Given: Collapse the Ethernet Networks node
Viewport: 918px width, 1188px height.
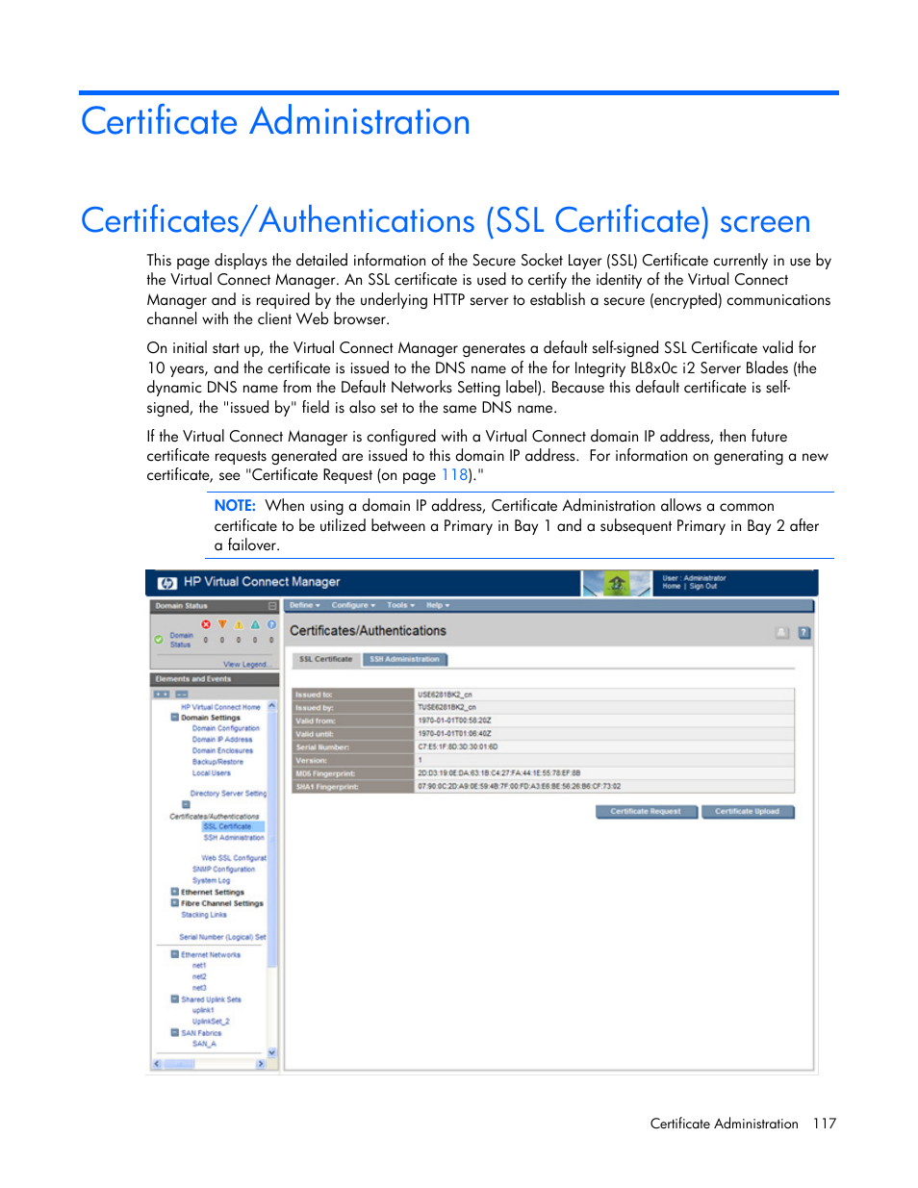Looking at the screenshot, I should pos(175,954).
